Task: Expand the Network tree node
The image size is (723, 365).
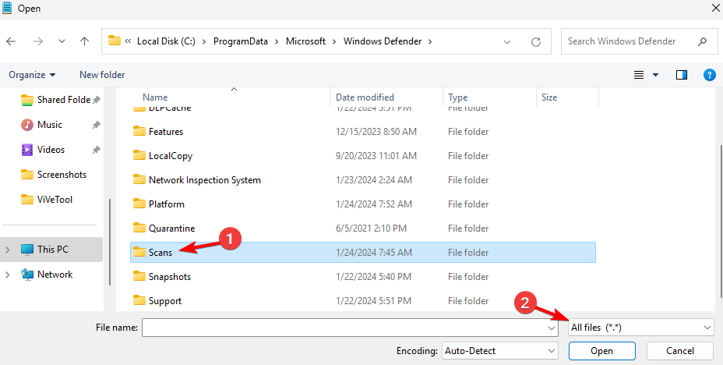Action: [7, 275]
